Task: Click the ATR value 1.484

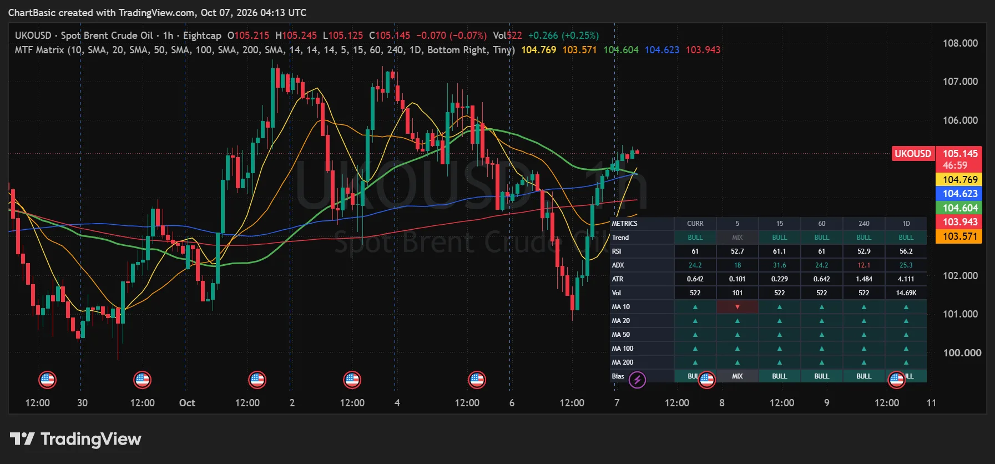Action: tap(864, 279)
